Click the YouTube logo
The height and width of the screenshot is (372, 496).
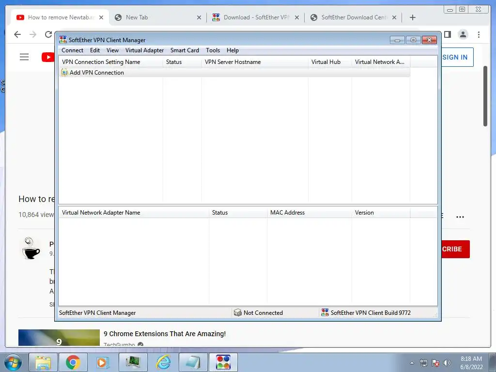point(48,57)
